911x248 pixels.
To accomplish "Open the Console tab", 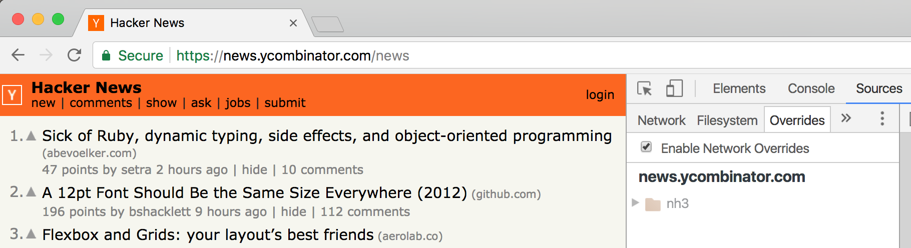I will pos(811,88).
